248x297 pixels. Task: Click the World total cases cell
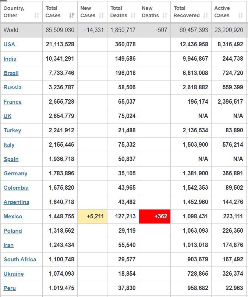tap(60, 30)
